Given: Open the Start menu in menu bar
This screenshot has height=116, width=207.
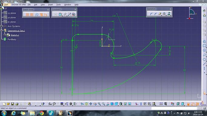Looking at the screenshot, I should tap(6, 5).
